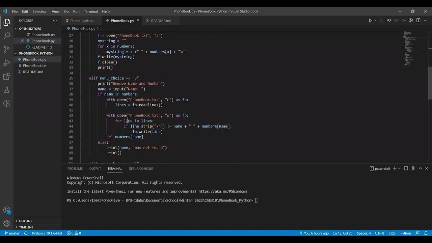This screenshot has height=243, width=432.
Task: Click the PhoneBook.py breadcrumb
Action: coord(83,29)
